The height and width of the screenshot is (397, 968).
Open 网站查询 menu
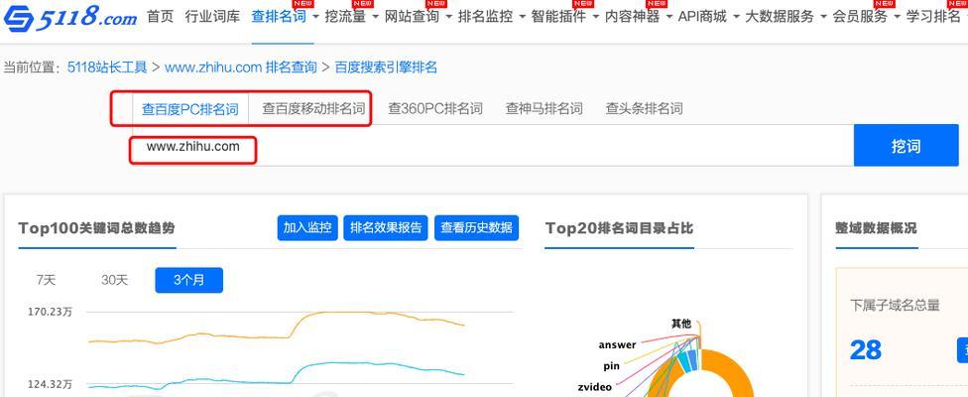(412, 17)
